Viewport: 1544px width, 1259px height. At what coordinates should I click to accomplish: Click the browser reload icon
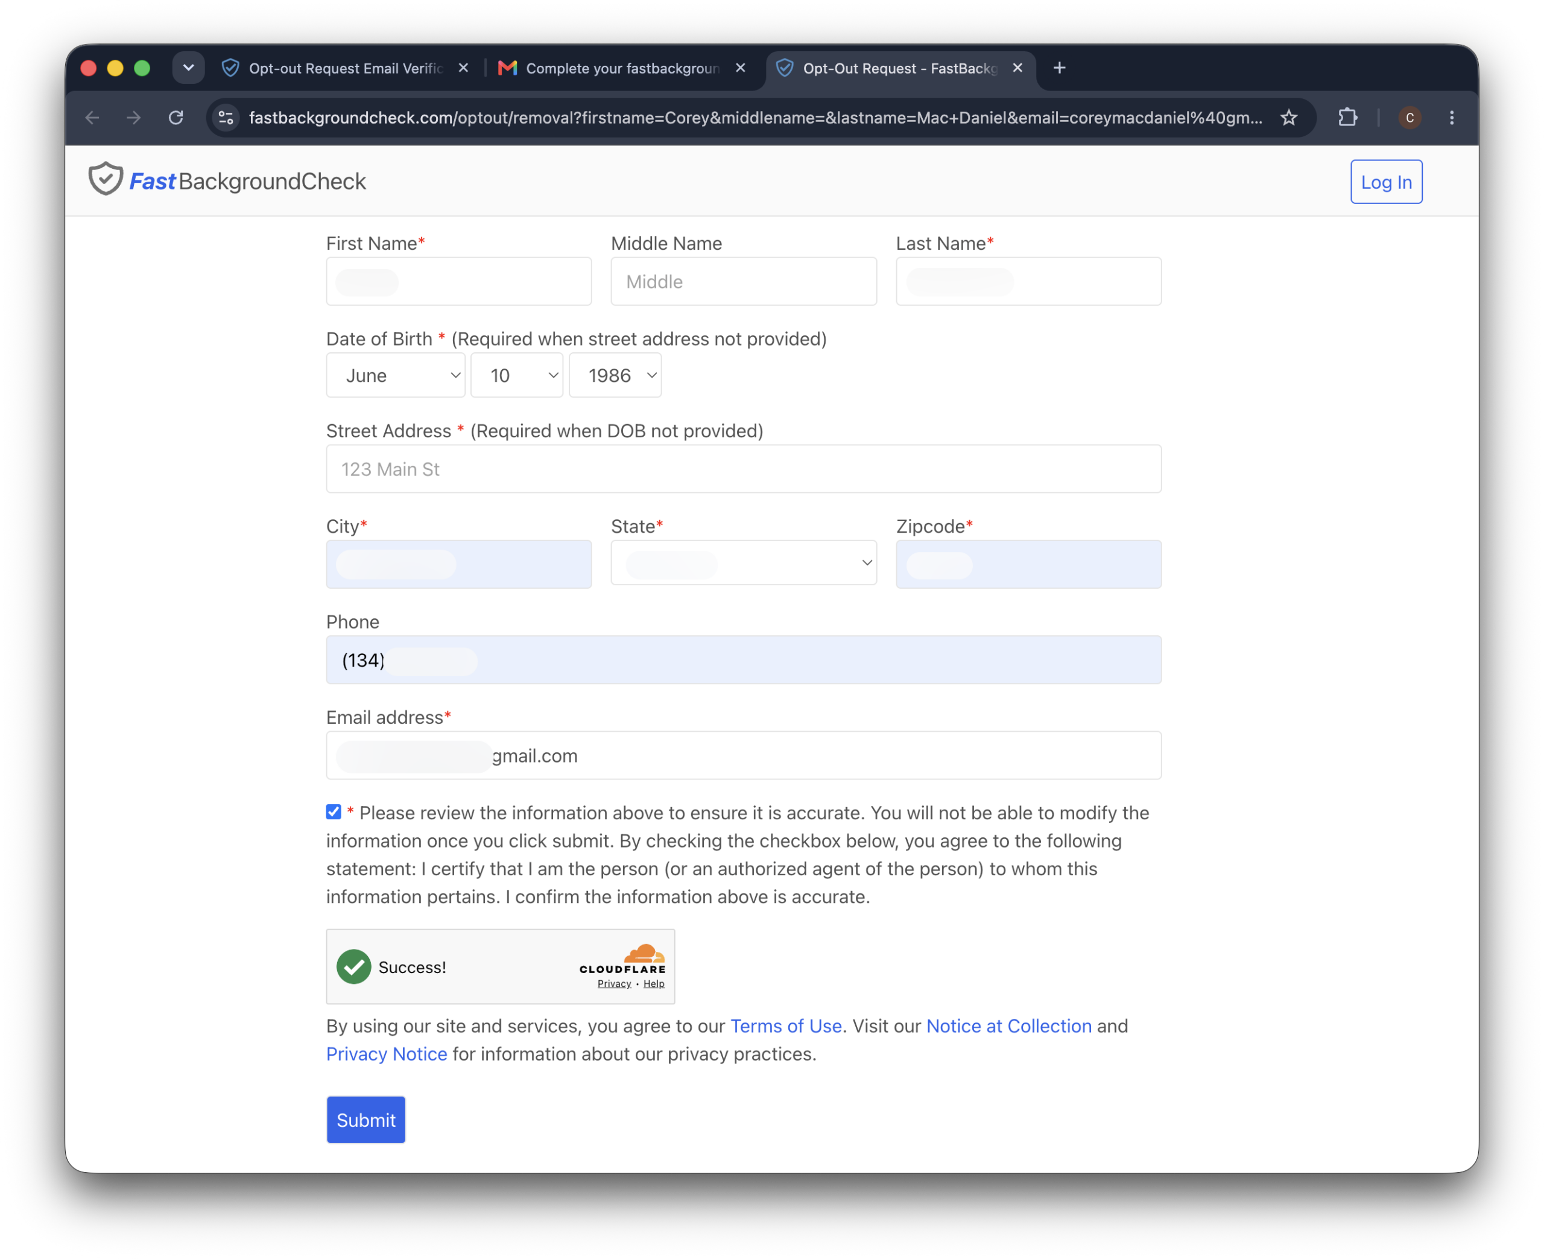(x=176, y=118)
